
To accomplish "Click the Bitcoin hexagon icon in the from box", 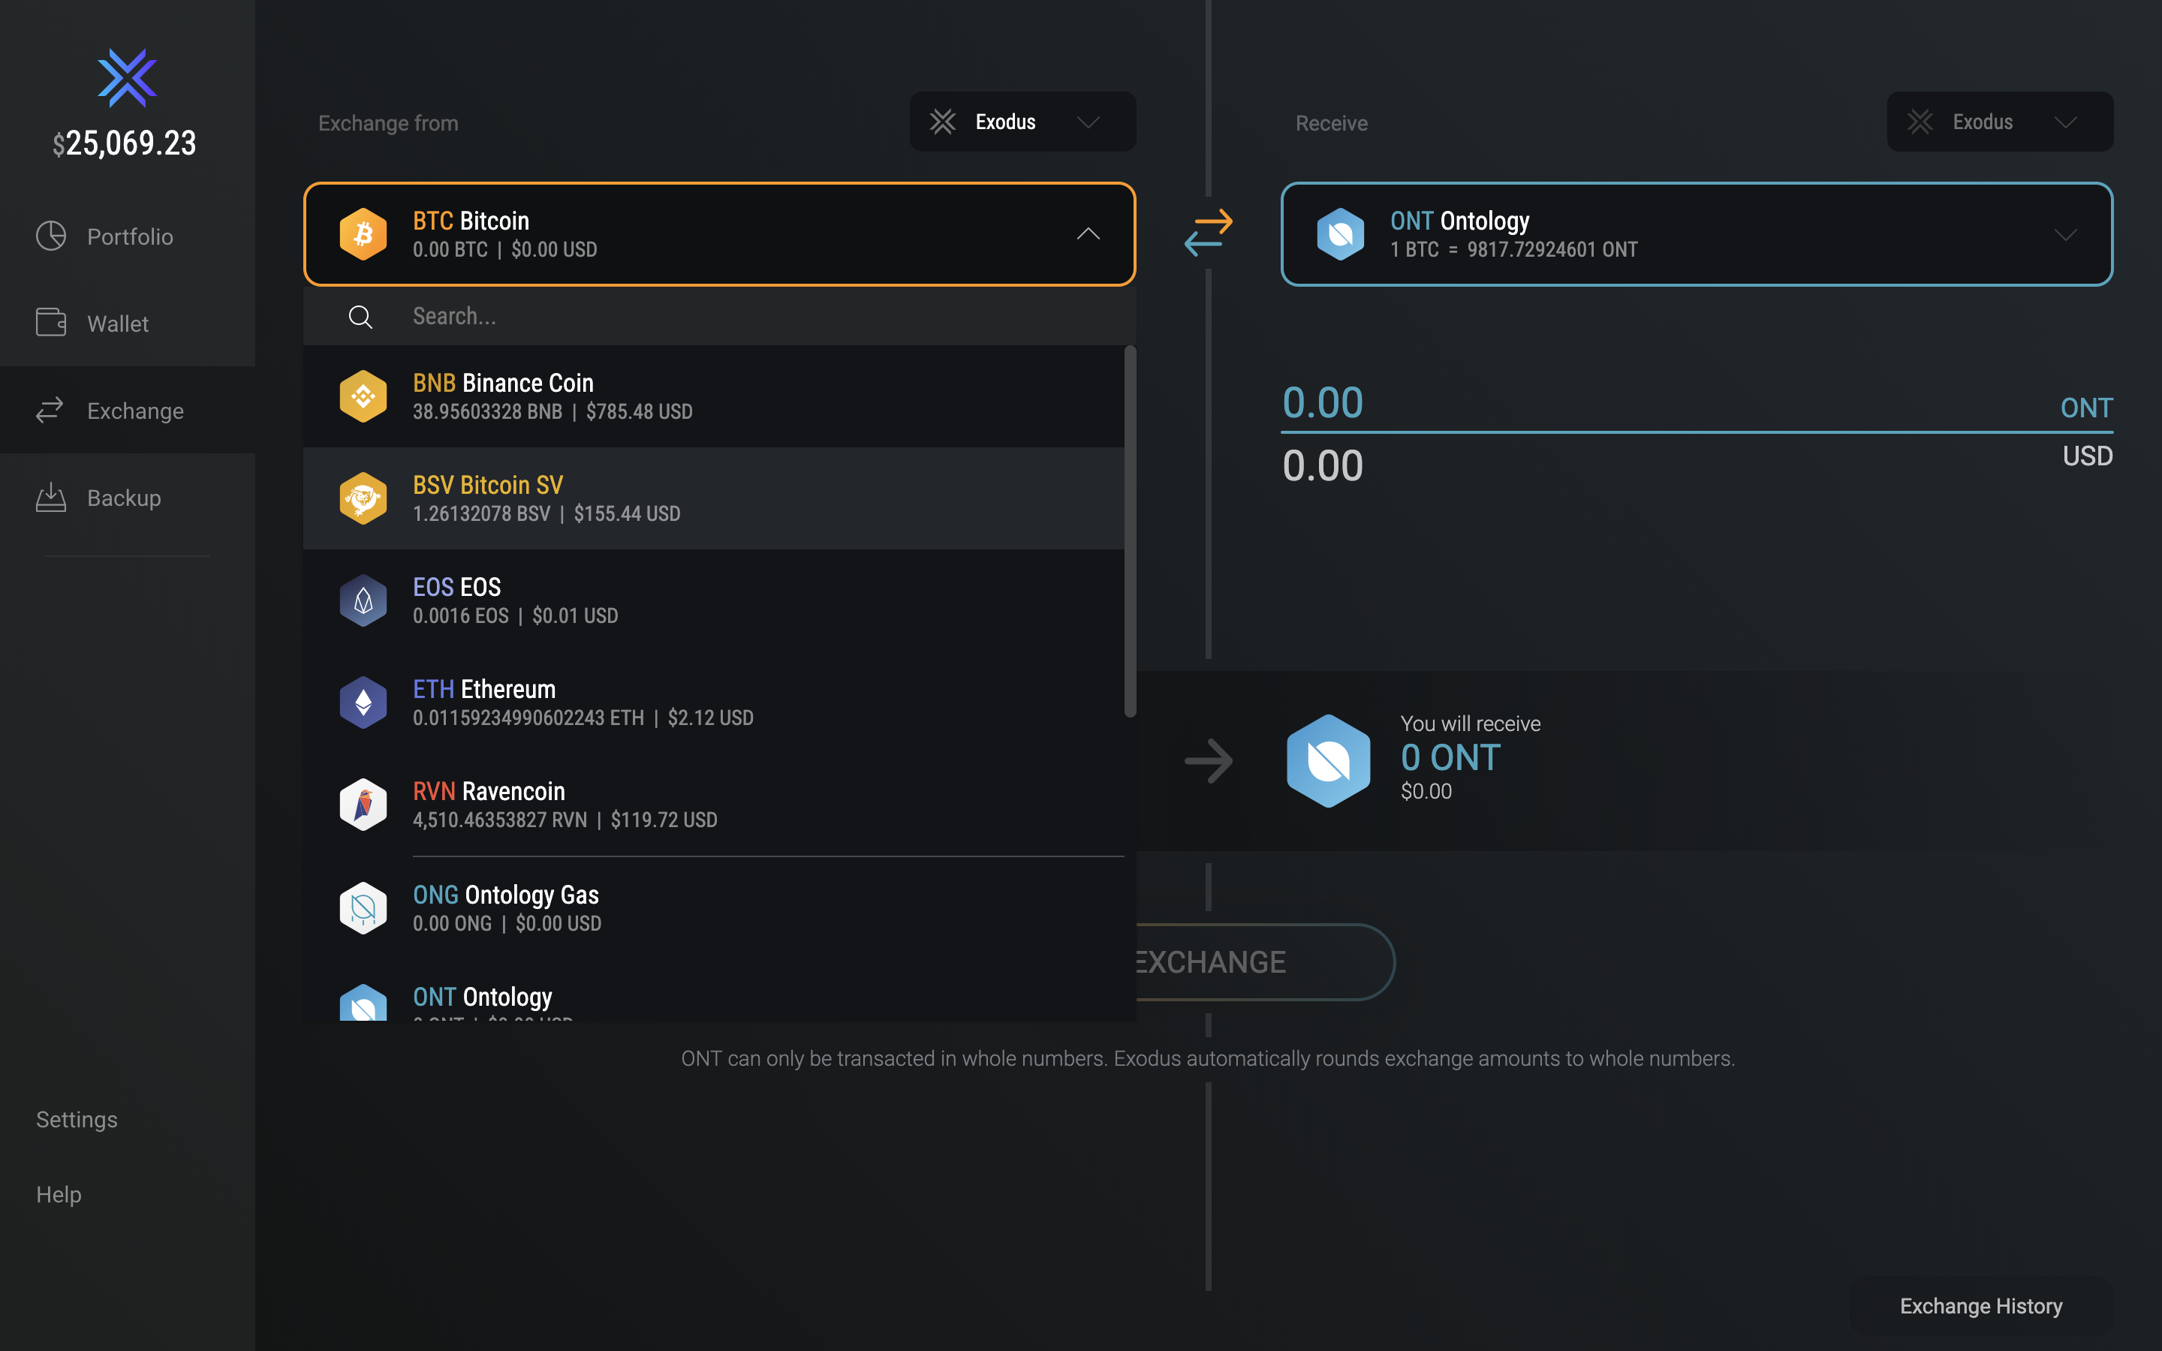I will 363,234.
